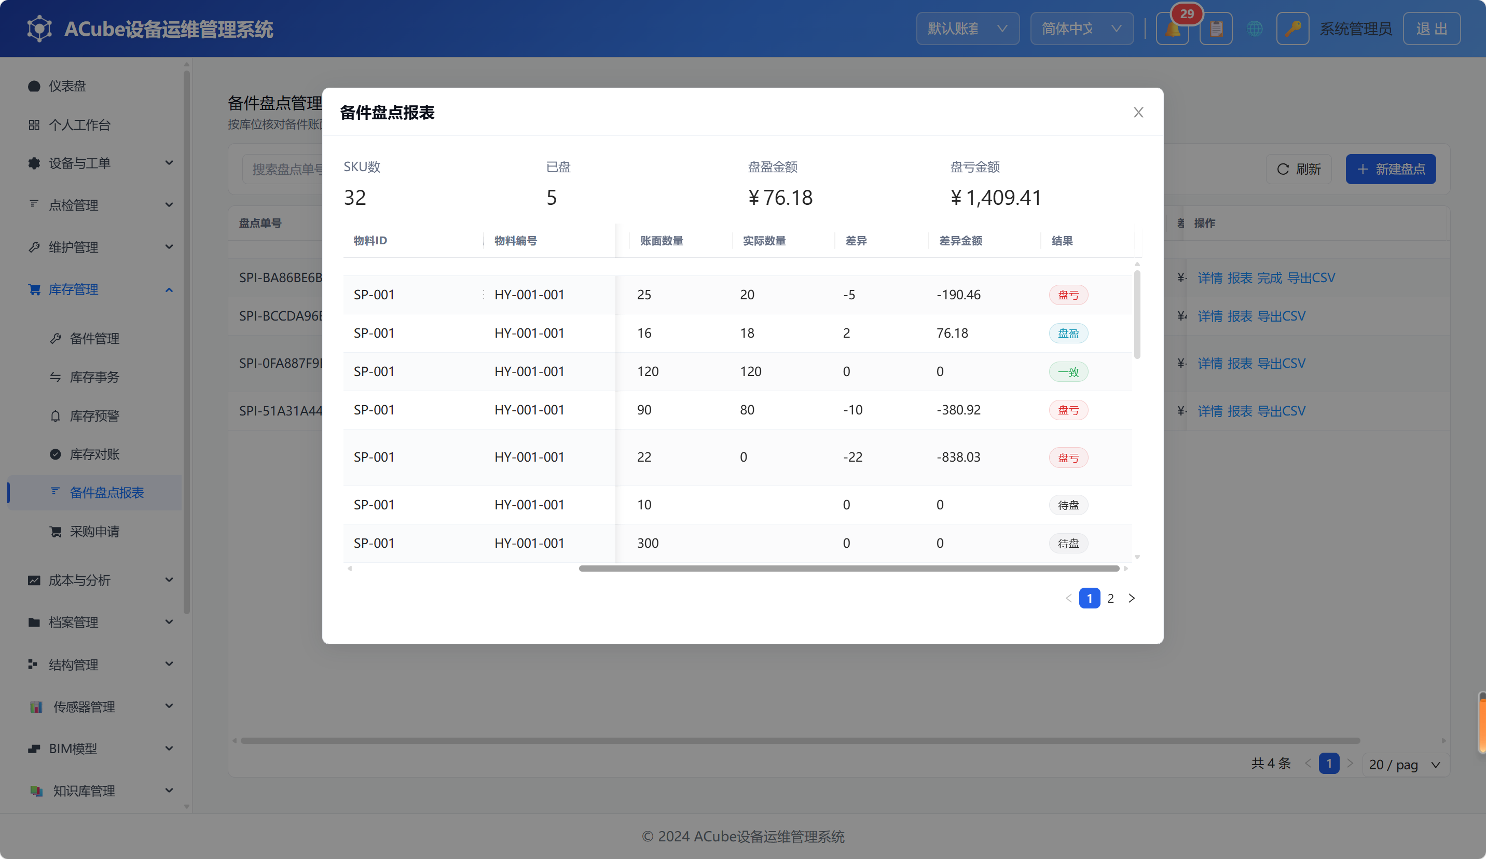Click the dialog table vertical scrollbar

click(1137, 314)
